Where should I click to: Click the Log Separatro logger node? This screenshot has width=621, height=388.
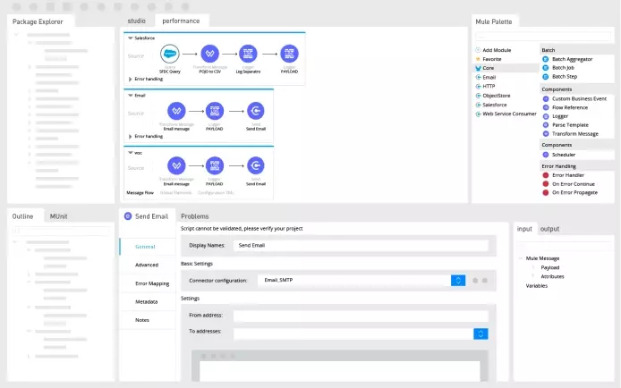point(249,54)
